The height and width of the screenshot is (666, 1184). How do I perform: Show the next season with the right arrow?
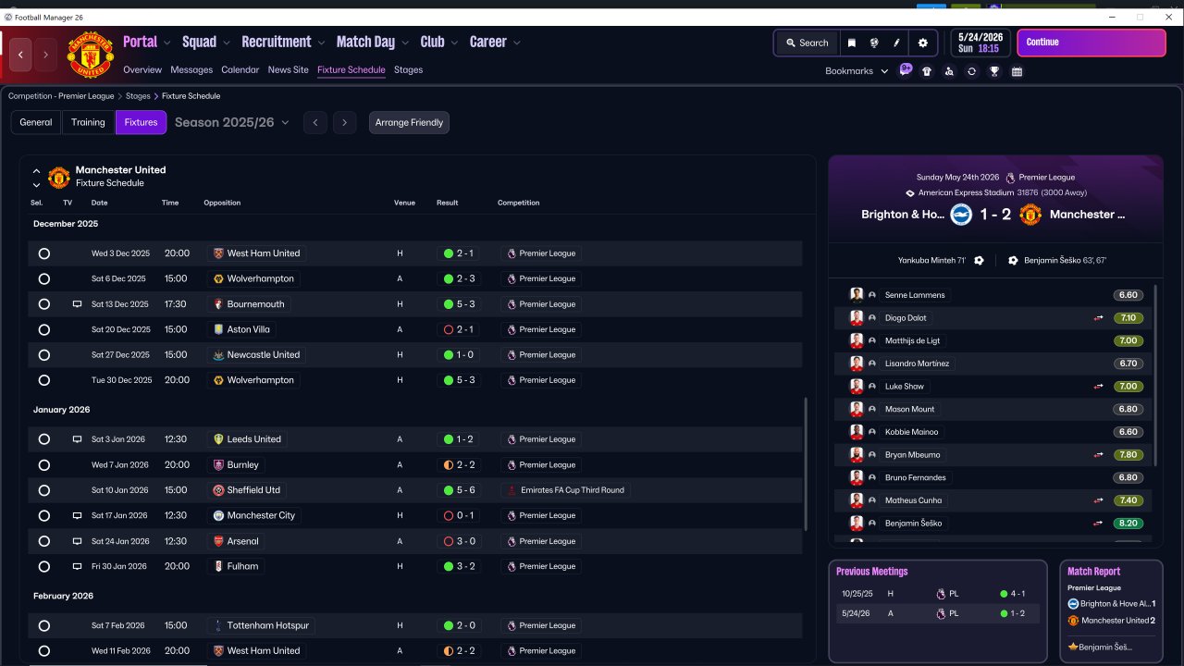(344, 122)
